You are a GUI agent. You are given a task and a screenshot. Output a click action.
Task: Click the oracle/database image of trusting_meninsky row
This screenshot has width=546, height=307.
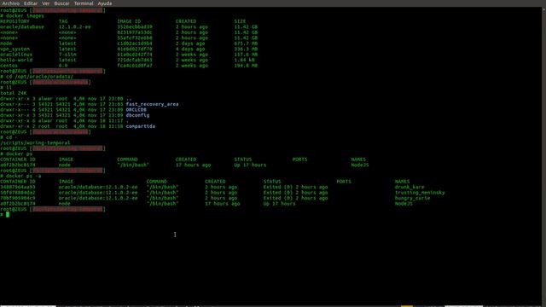pos(98,193)
